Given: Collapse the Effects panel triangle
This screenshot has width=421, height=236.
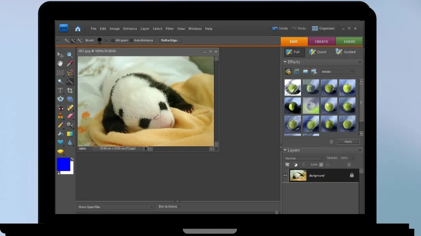Looking at the screenshot, I should pyautogui.click(x=285, y=62).
